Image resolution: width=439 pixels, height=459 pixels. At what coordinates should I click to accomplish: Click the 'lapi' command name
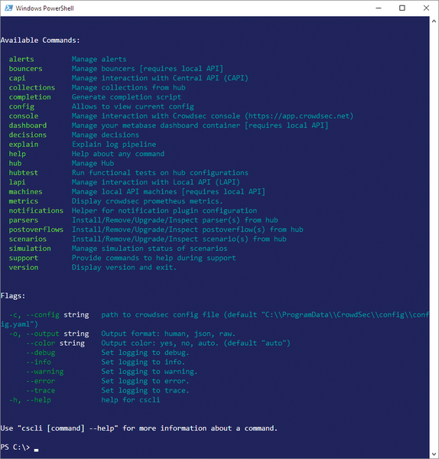(17, 182)
